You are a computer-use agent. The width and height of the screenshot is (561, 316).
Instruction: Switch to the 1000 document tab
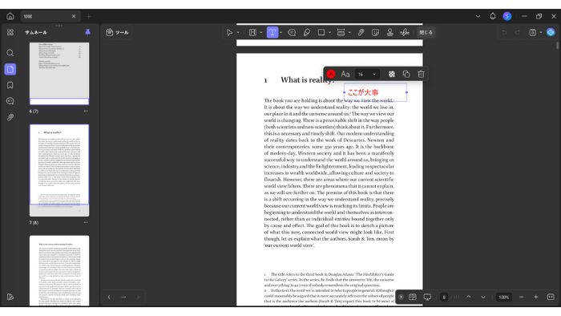click(46, 17)
